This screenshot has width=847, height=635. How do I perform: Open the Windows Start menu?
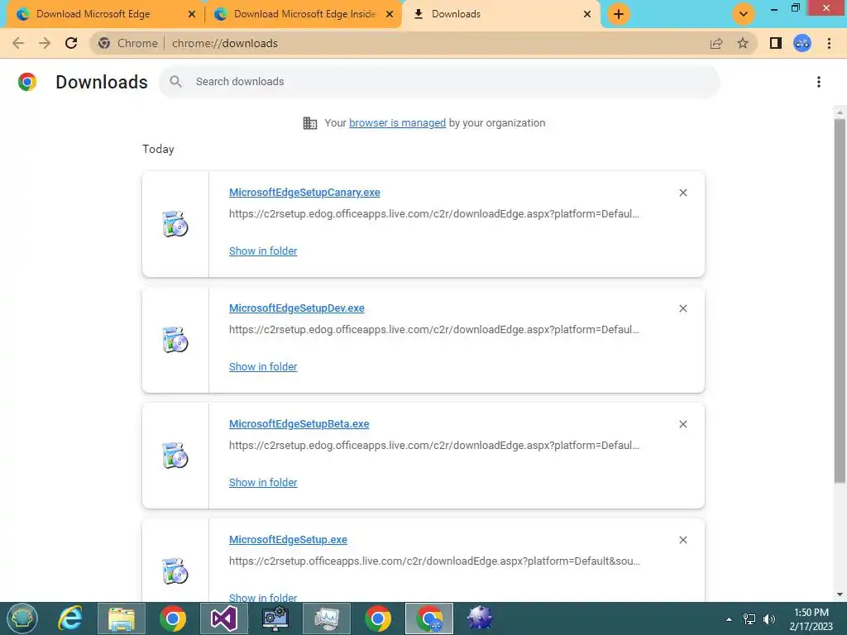22,618
